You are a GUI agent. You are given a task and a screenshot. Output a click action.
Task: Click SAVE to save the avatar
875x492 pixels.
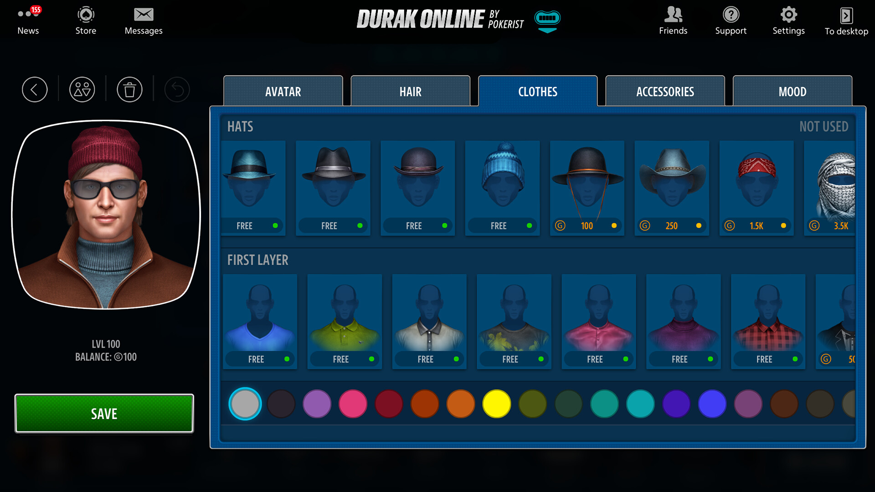[x=104, y=414]
